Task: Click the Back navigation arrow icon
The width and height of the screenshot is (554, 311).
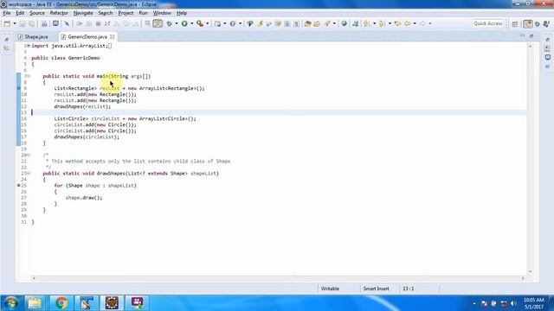Action: (408, 23)
